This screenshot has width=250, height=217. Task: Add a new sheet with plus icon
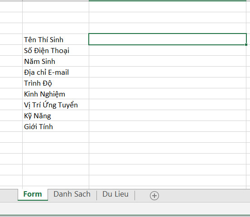[x=154, y=195]
